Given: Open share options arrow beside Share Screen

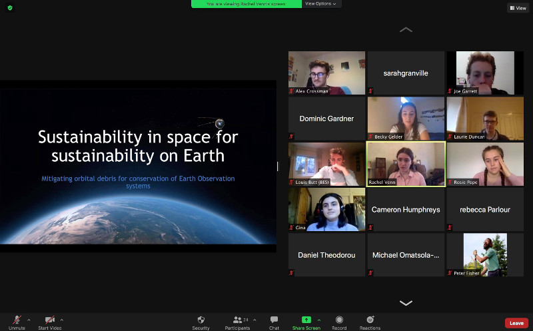Looking at the screenshot, I should (x=318, y=320).
